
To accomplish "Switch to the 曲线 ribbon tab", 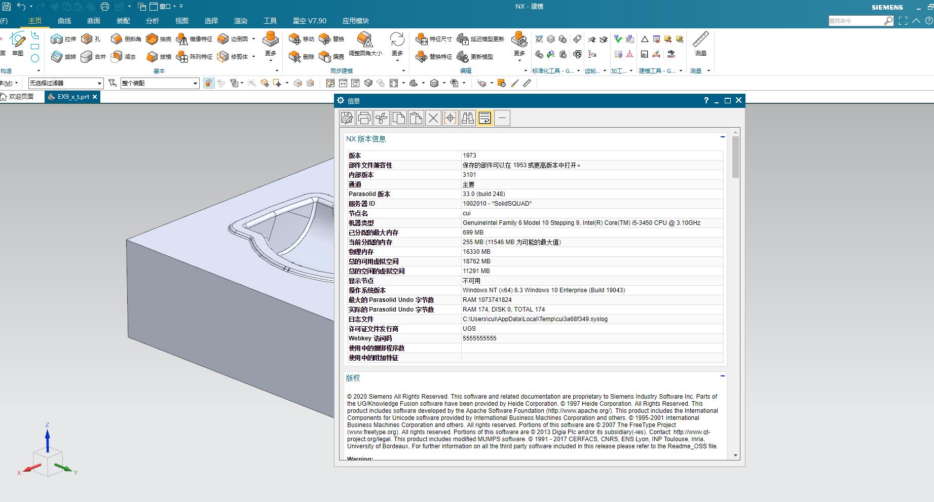I will [x=64, y=21].
